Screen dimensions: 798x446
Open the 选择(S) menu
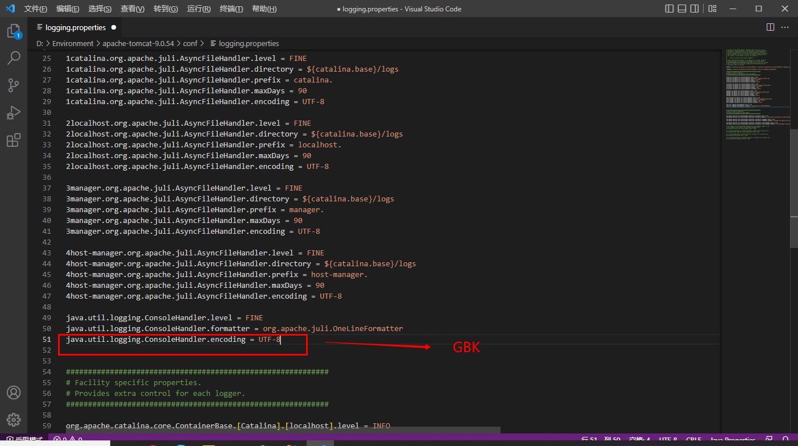(100, 9)
